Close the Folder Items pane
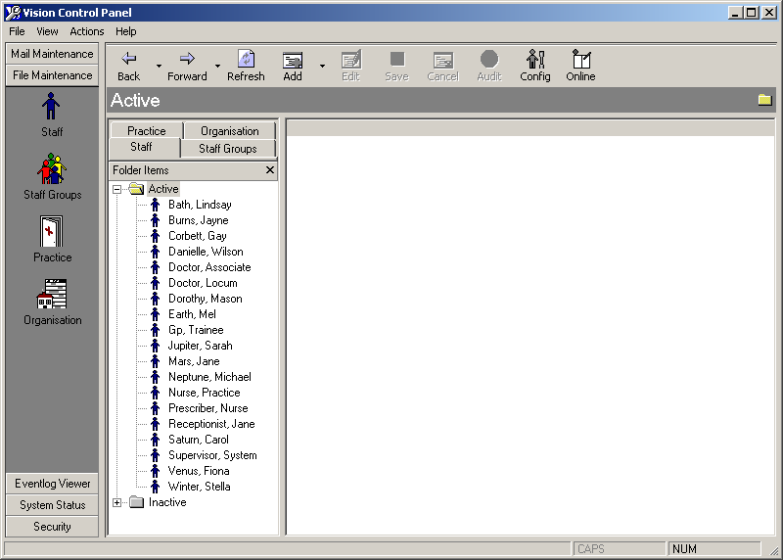Screen dimensions: 783x560 [x=270, y=169]
